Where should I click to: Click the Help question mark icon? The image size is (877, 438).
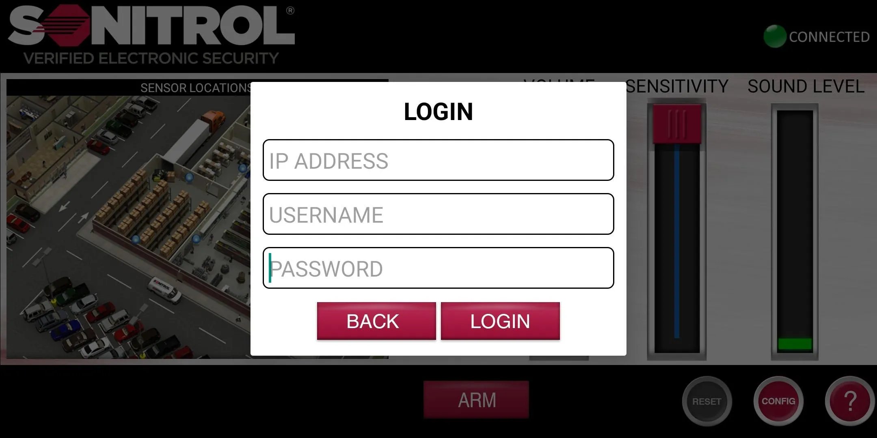coord(849,401)
